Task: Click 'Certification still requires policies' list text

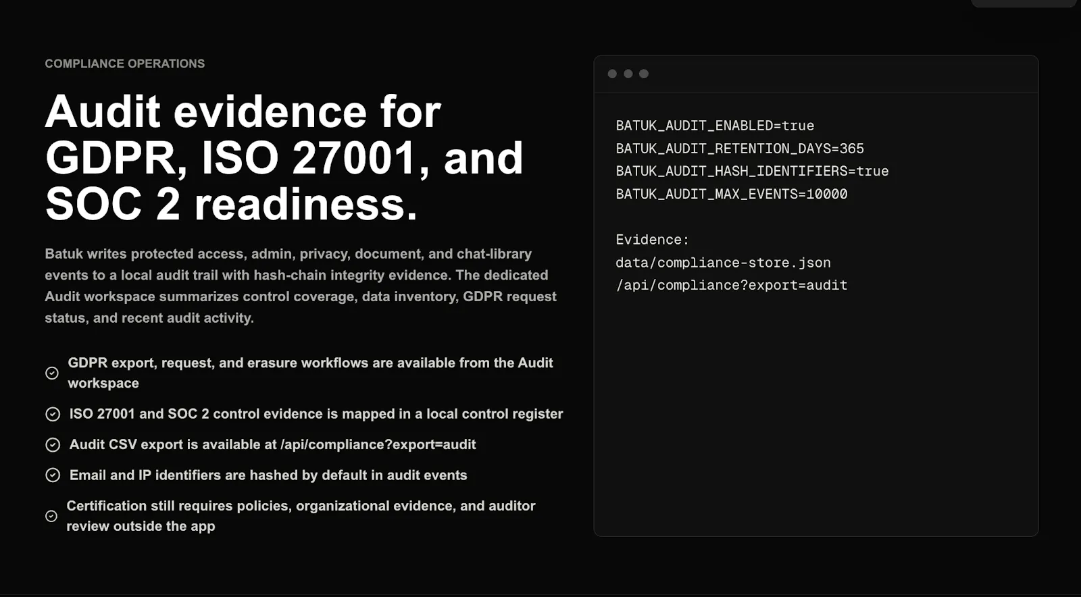Action: pyautogui.click(x=301, y=516)
